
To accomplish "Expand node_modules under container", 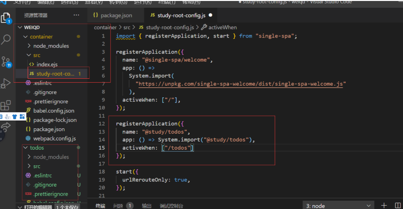I will [x=29, y=46].
